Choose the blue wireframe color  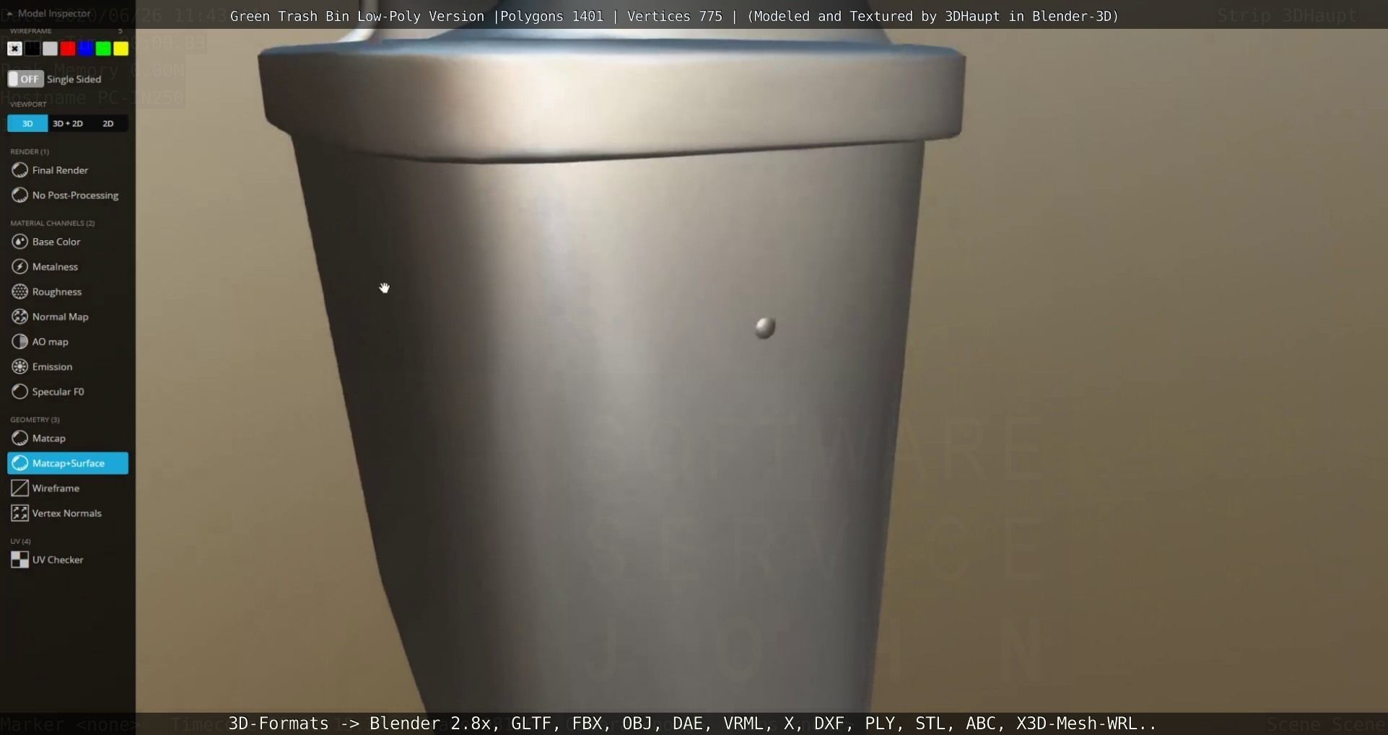85,48
